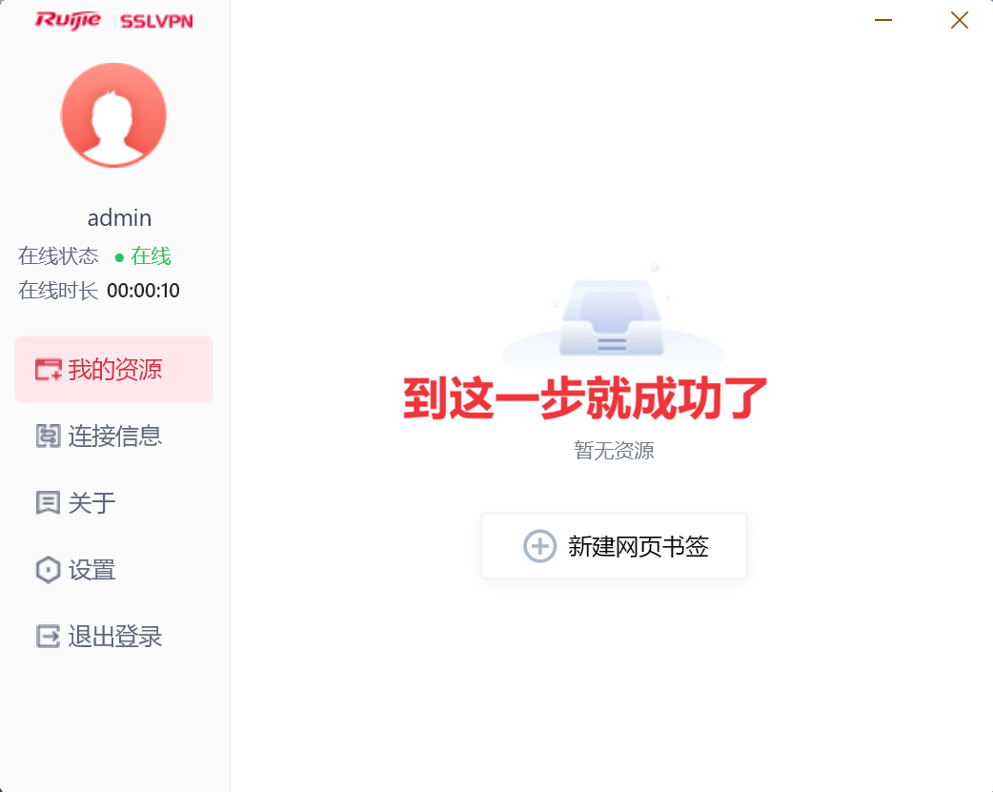Click the empty inbox illustration

[612, 315]
